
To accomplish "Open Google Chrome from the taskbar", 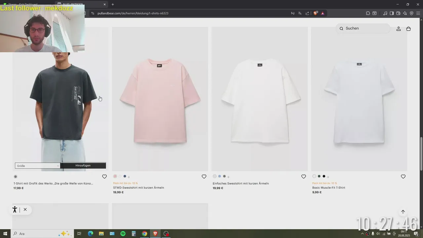I will point(144,234).
